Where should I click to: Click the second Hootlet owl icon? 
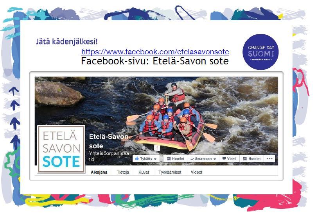(245, 159)
